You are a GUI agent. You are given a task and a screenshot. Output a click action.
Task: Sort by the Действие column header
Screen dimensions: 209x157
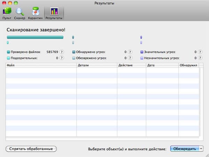pyautogui.click(x=131, y=65)
